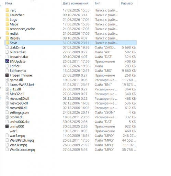Click the date 27.08.2009 5:26
The image size is (171, 176).
click(75, 150)
